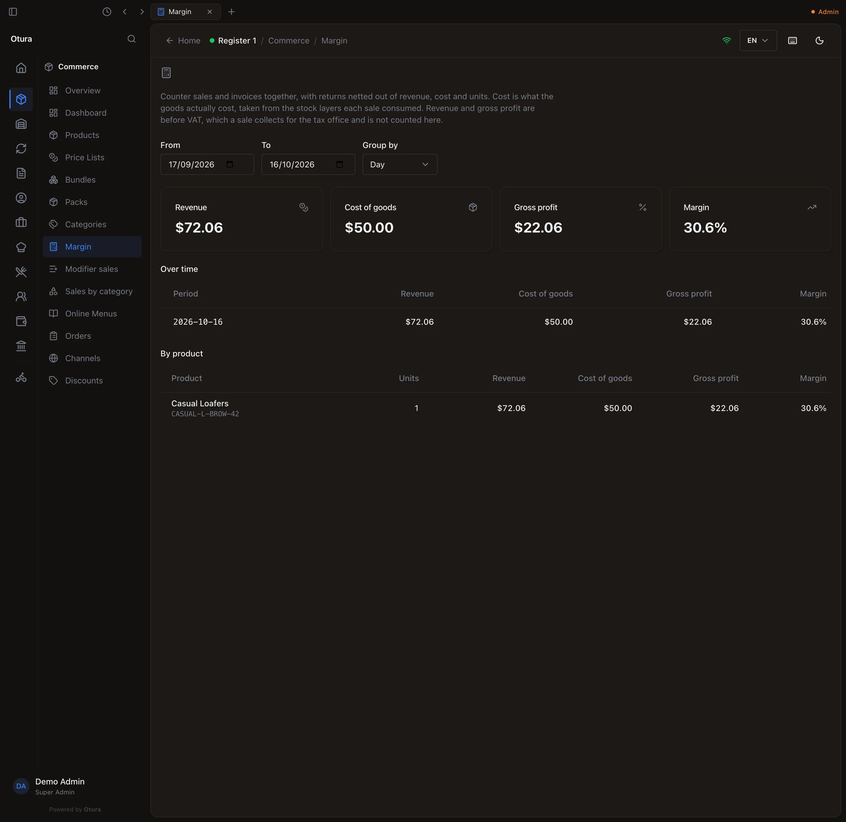This screenshot has width=846, height=822.
Task: Open Online Menus menu item
Action: point(92,314)
